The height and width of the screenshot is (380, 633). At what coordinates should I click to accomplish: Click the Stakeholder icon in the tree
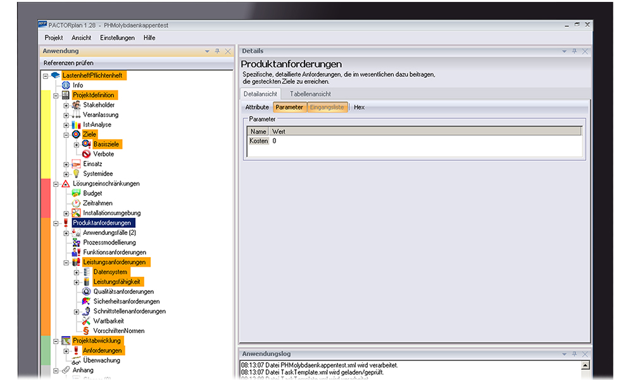tap(76, 105)
